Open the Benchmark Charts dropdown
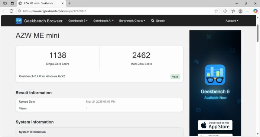 (132, 20)
